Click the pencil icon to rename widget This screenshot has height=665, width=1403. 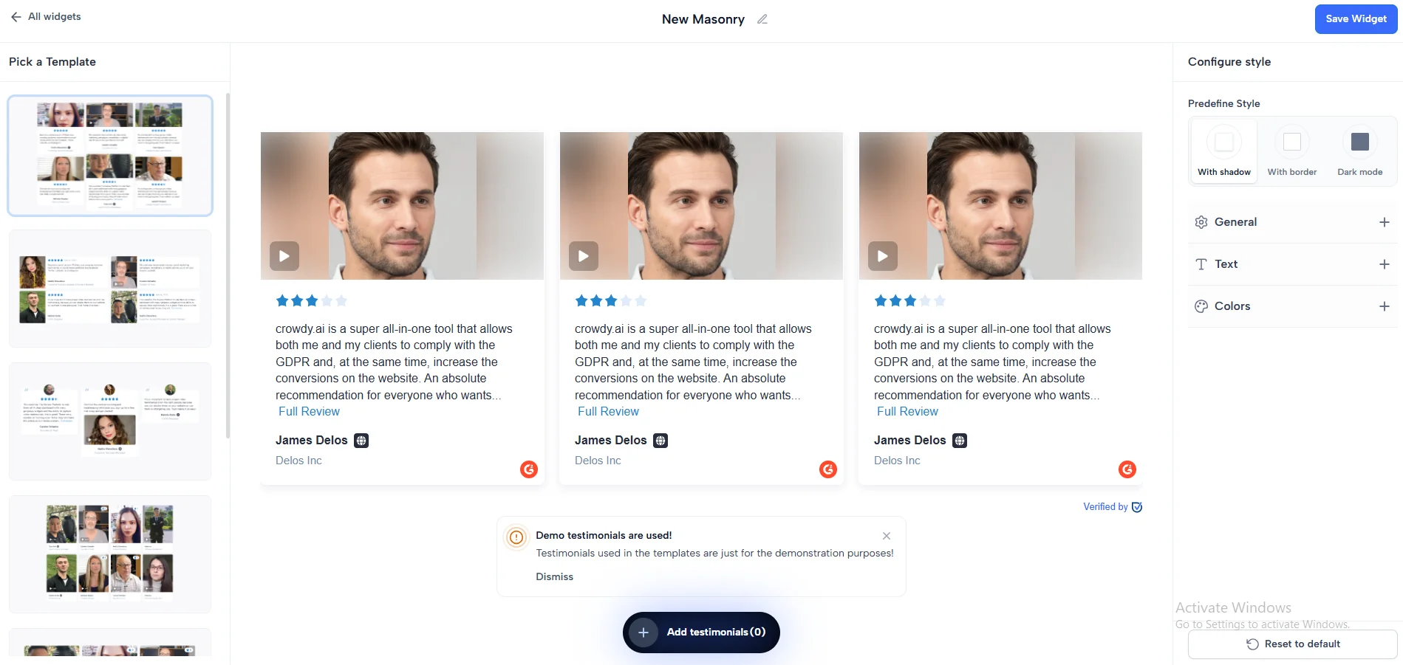(x=762, y=19)
